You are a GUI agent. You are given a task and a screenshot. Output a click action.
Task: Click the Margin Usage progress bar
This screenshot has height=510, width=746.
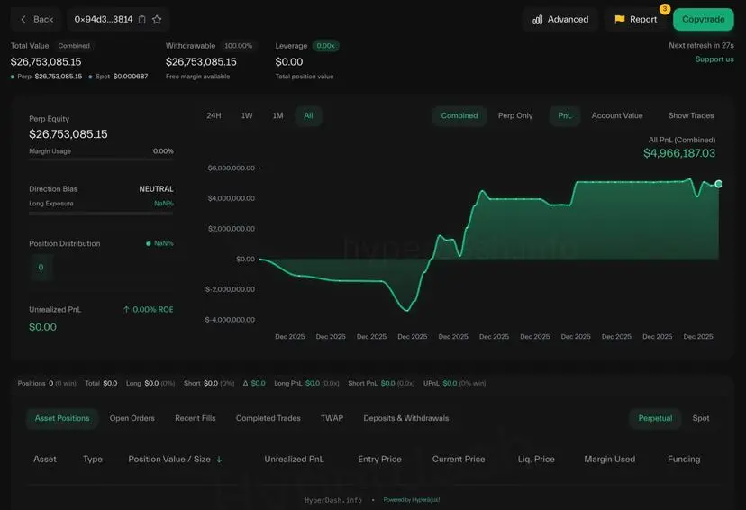click(101, 159)
